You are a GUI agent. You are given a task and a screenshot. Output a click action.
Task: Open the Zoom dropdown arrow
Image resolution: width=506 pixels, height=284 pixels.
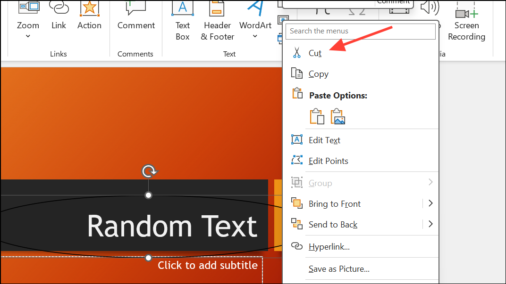[x=28, y=35]
